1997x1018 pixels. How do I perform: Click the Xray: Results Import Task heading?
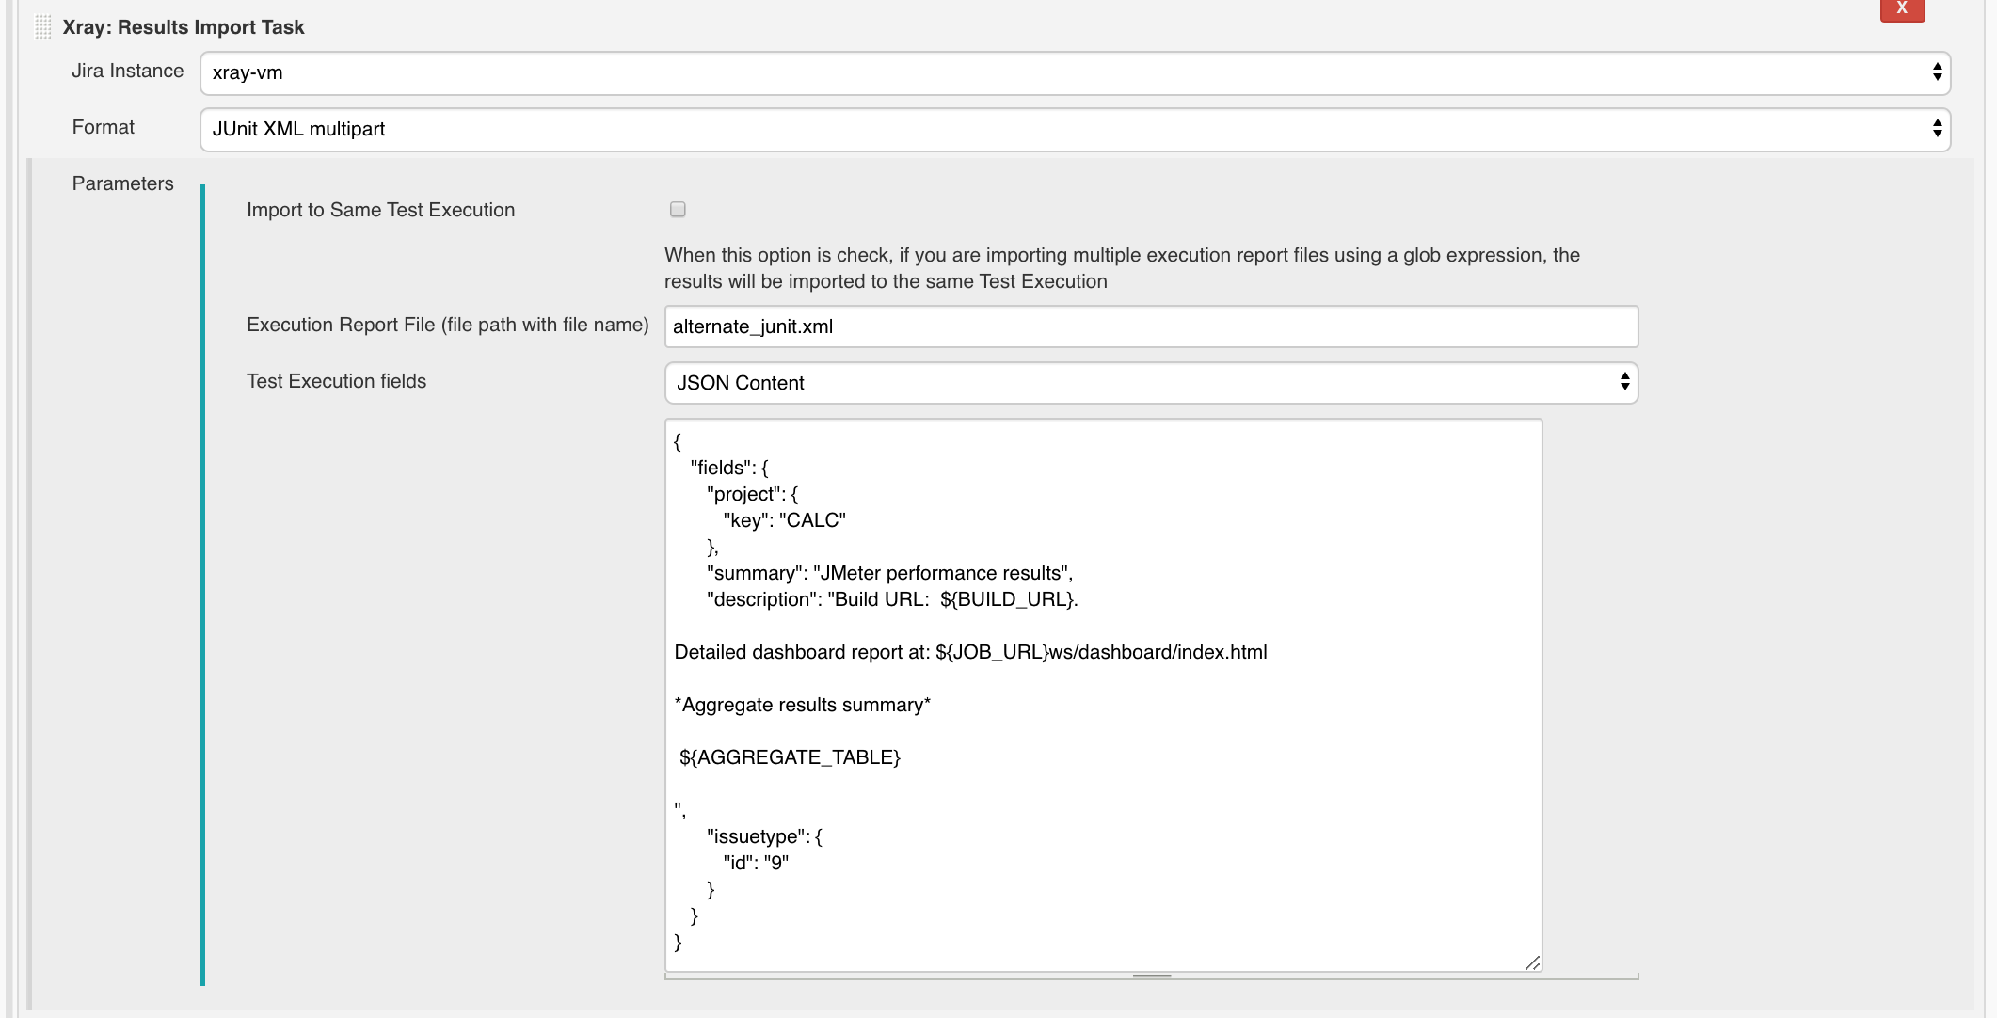[184, 27]
